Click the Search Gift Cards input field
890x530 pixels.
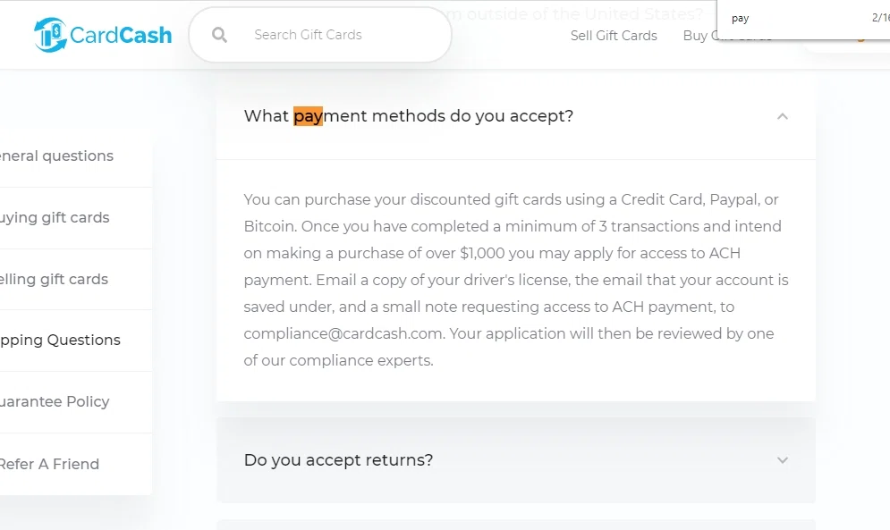tap(331, 35)
